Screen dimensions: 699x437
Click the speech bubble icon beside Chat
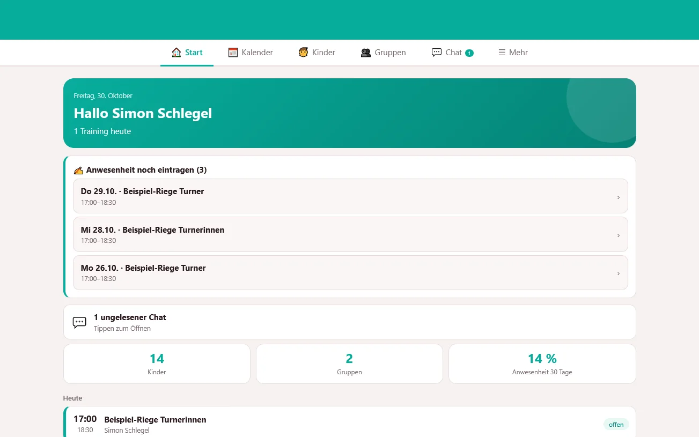click(437, 53)
